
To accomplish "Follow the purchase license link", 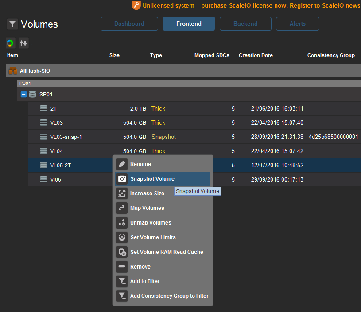I will click(x=214, y=5).
